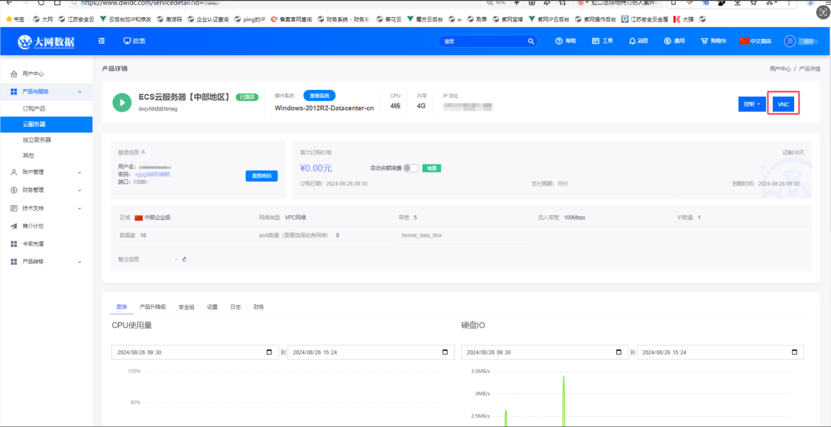Open the 江苏安全云 bookmark
The image size is (831, 427).
click(77, 19)
